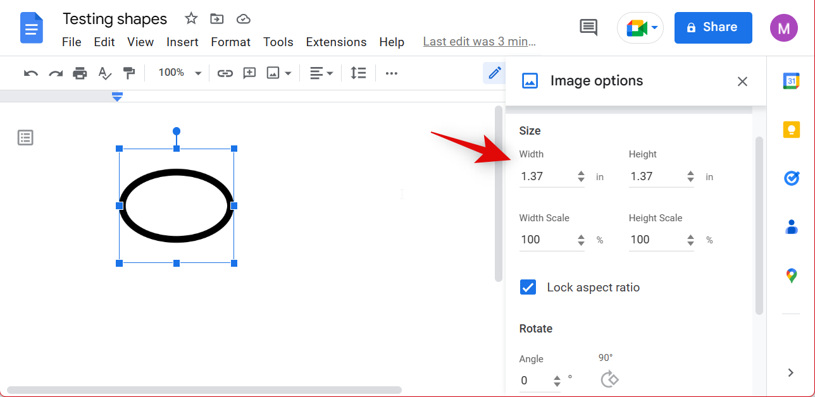Click the horizontal document scrollbar
815x397 pixels.
point(204,390)
